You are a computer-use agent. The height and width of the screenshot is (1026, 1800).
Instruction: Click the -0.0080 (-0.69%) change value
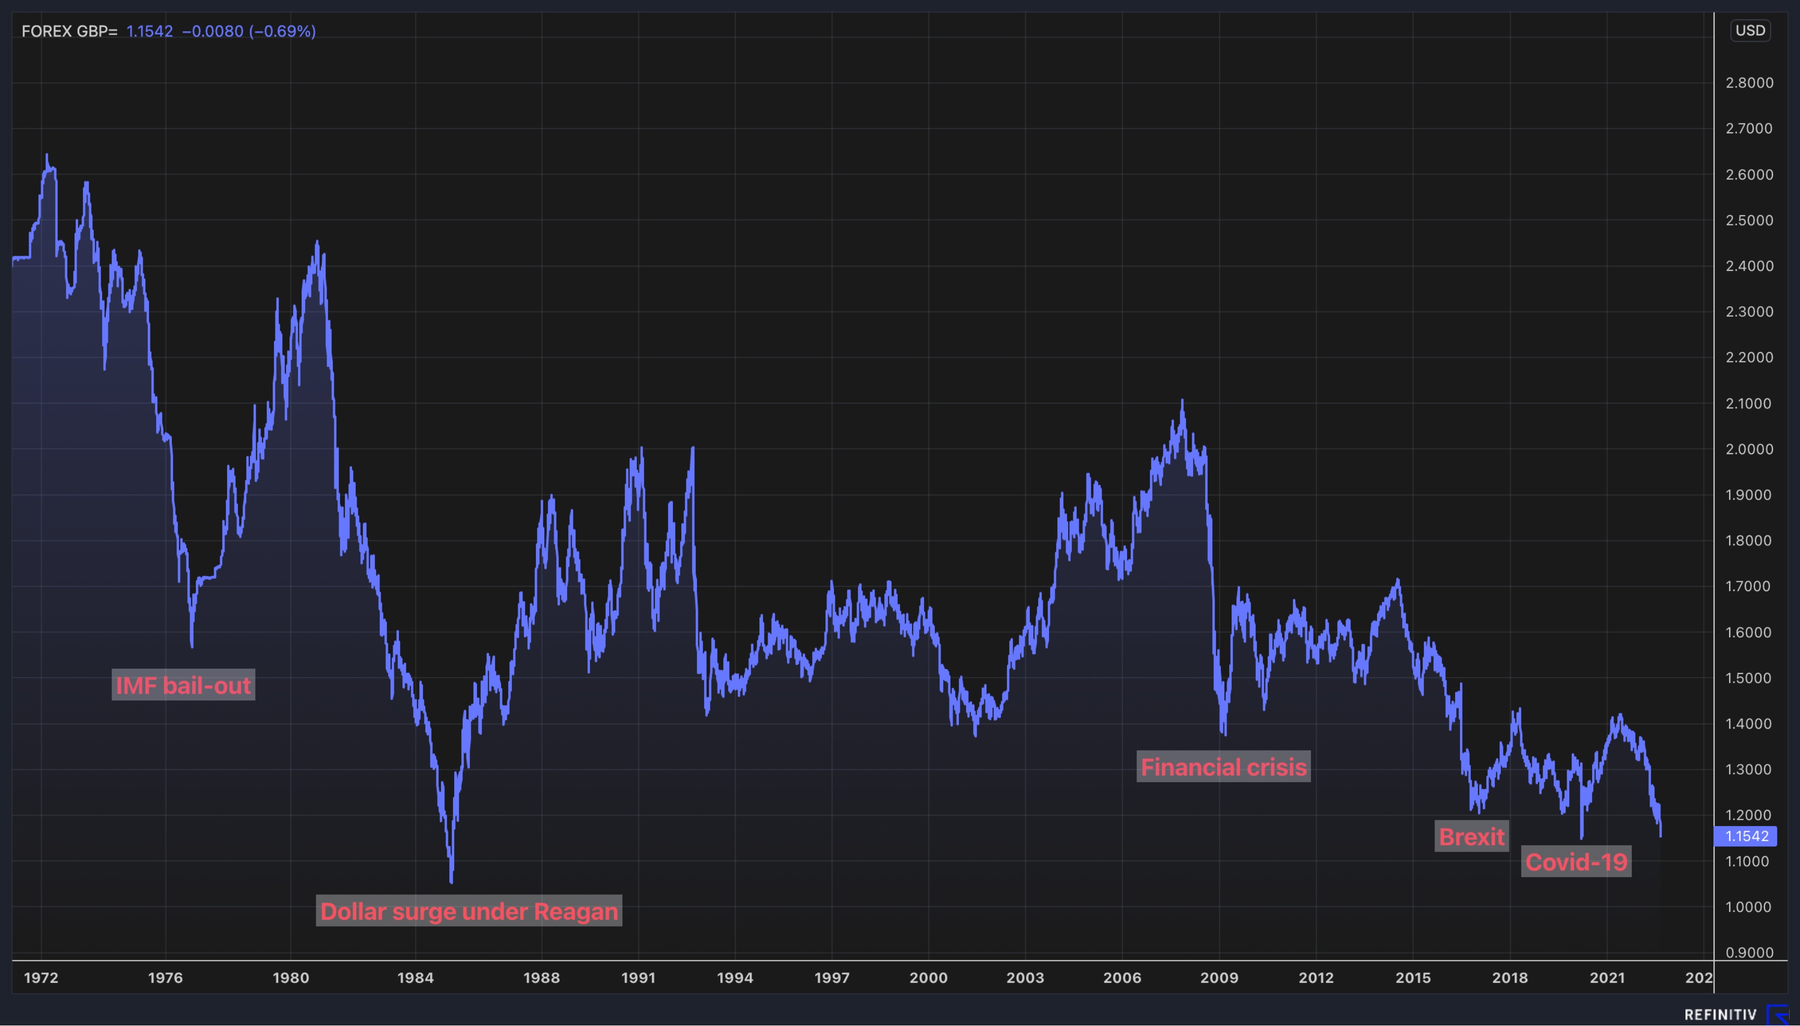pyautogui.click(x=248, y=31)
